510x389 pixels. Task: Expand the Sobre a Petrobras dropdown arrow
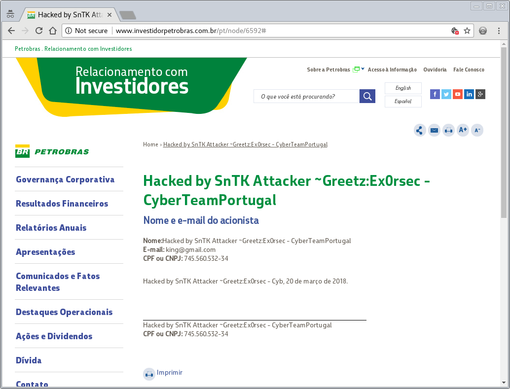pyautogui.click(x=363, y=69)
